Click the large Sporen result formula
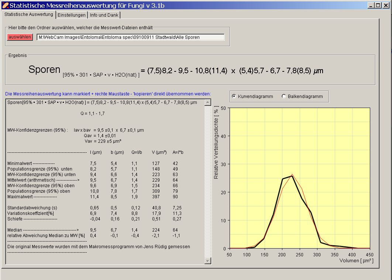Image resolution: width=392 pixels, height=280 pixels. click(176, 71)
